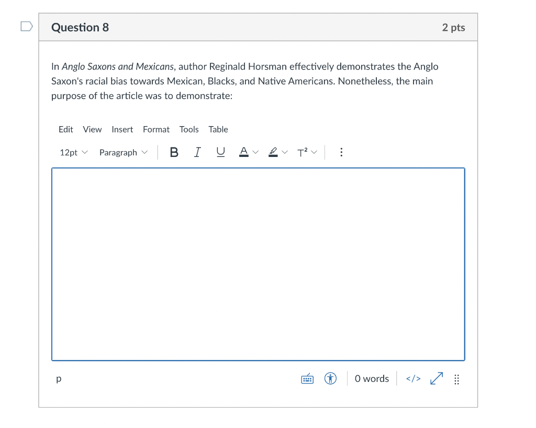The image size is (536, 428).
Task: Open more toolbar options (three dots)
Action: (341, 152)
